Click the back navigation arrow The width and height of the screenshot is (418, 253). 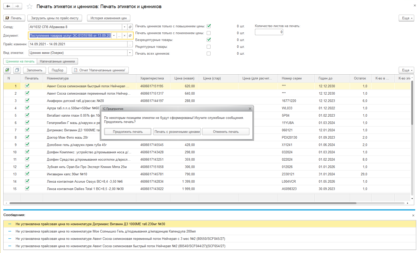pyautogui.click(x=8, y=6)
